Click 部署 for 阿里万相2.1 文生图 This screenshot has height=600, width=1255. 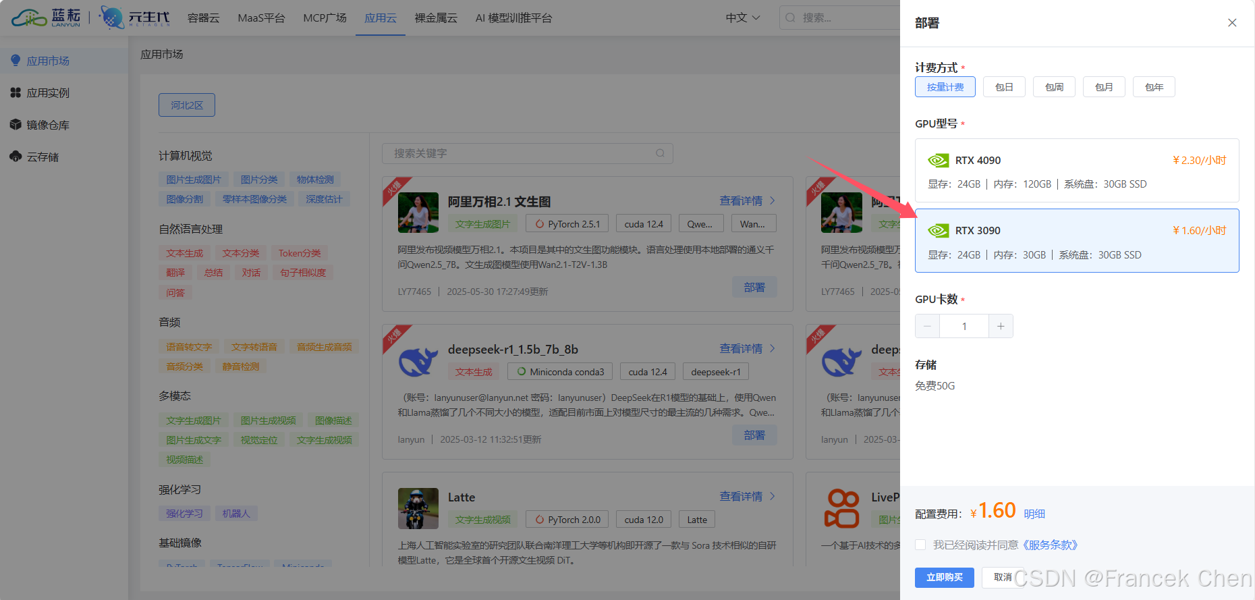pos(754,288)
